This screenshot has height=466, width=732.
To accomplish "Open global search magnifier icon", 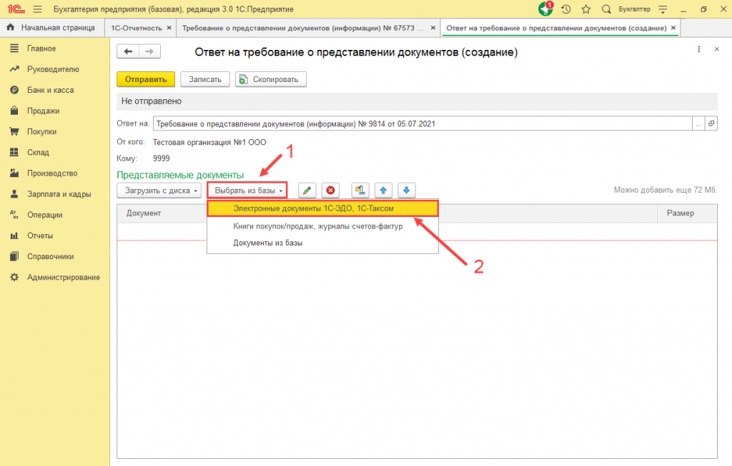I will point(606,9).
